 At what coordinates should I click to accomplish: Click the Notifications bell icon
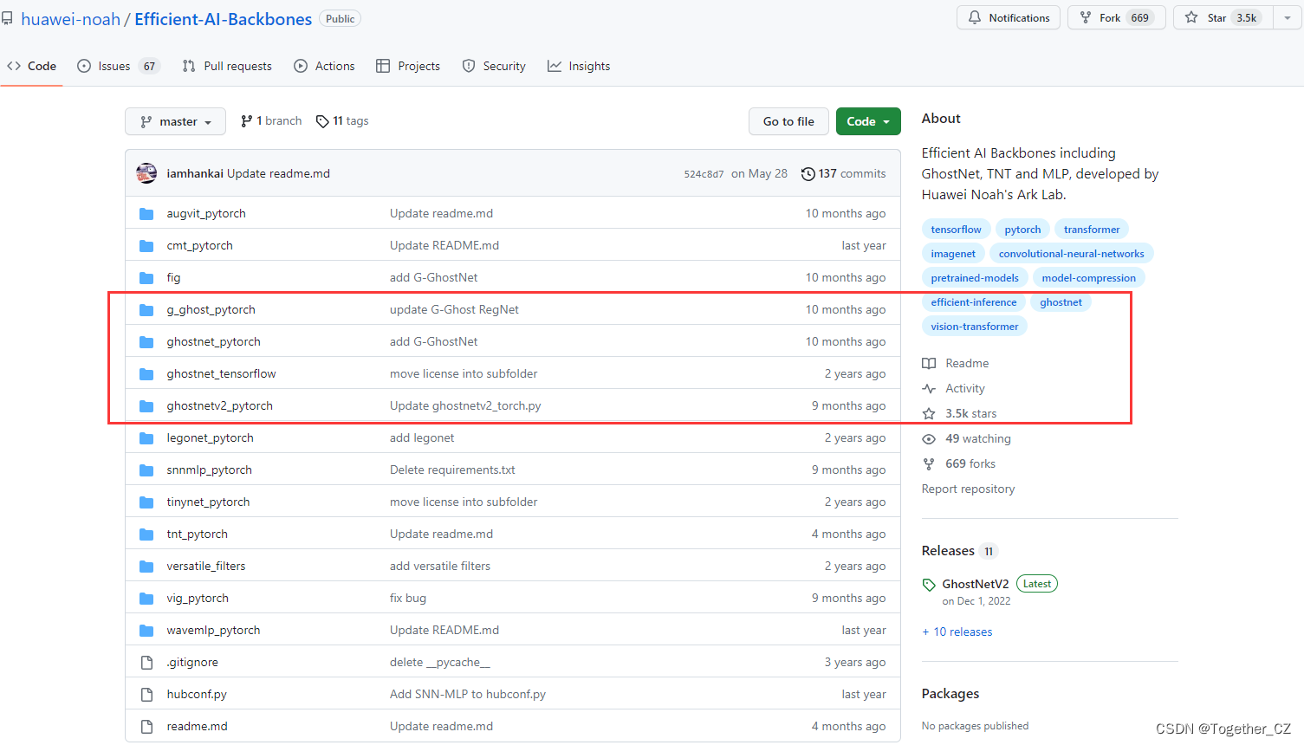point(975,18)
